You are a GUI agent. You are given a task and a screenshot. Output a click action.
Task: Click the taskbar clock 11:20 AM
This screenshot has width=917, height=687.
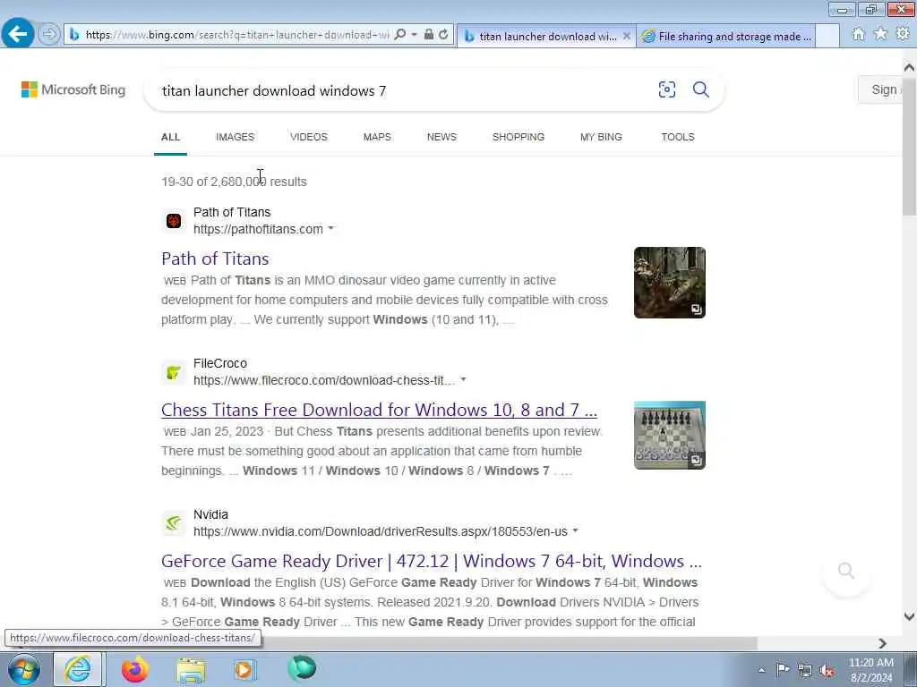[x=871, y=663]
